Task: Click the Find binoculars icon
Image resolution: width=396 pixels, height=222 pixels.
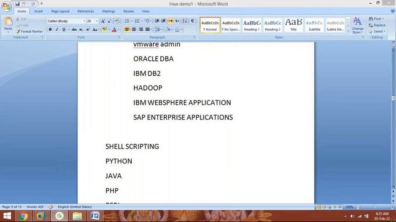Action: [371, 19]
